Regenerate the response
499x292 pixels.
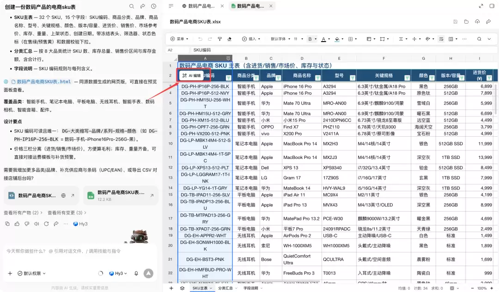tap(47, 224)
